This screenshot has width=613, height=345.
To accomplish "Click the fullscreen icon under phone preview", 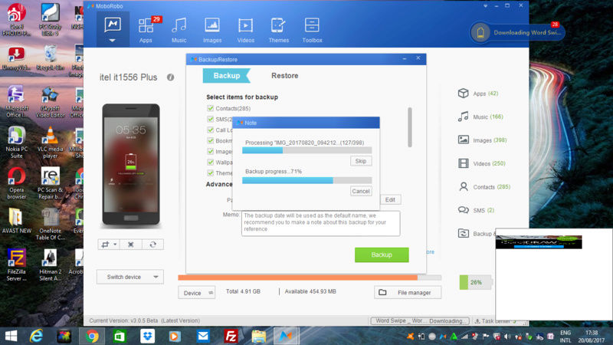I will [130, 245].
